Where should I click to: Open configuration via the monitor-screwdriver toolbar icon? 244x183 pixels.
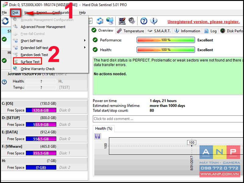[122, 21]
